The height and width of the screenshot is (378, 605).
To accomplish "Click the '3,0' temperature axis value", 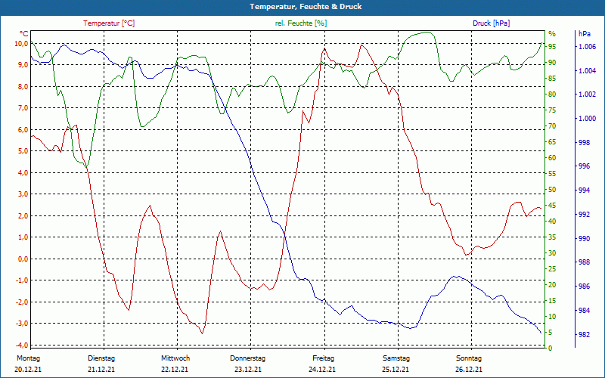I will point(23,194).
